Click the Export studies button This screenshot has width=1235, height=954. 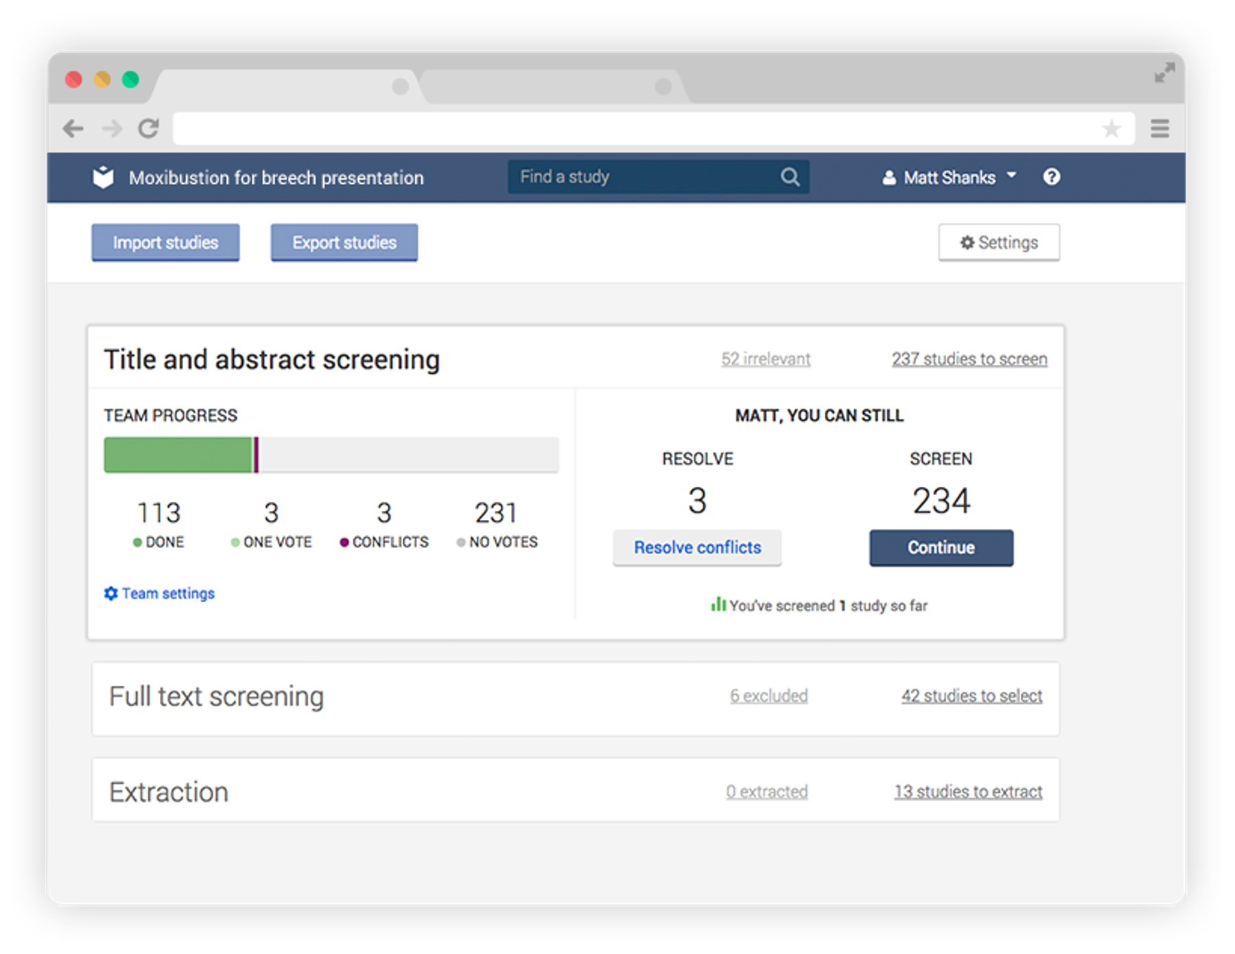tap(344, 243)
